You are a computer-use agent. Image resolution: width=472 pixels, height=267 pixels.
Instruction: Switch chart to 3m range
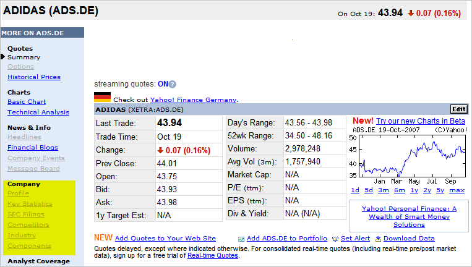[384, 190]
